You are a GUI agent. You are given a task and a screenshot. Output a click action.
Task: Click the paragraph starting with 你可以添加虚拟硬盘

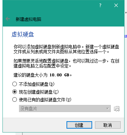(x=66, y=49)
